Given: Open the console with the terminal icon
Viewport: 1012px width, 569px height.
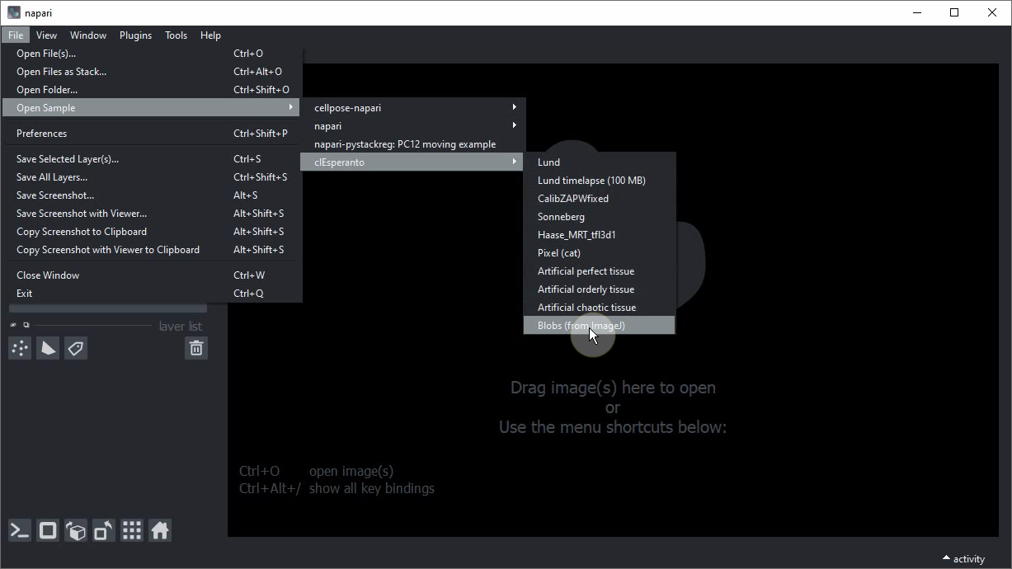Looking at the screenshot, I should [x=20, y=531].
